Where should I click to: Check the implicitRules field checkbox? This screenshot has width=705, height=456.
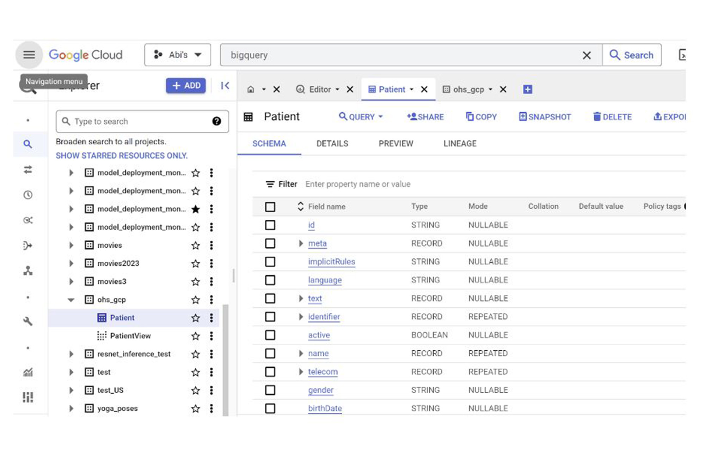pos(270,262)
